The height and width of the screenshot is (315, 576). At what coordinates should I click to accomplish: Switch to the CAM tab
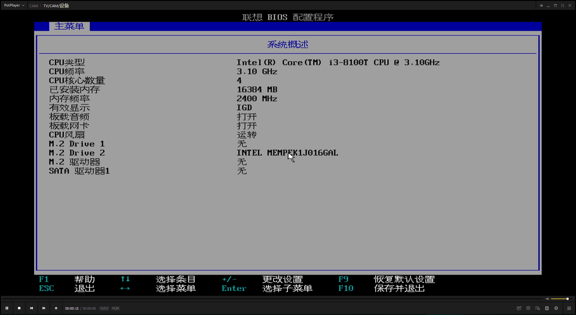(34, 6)
